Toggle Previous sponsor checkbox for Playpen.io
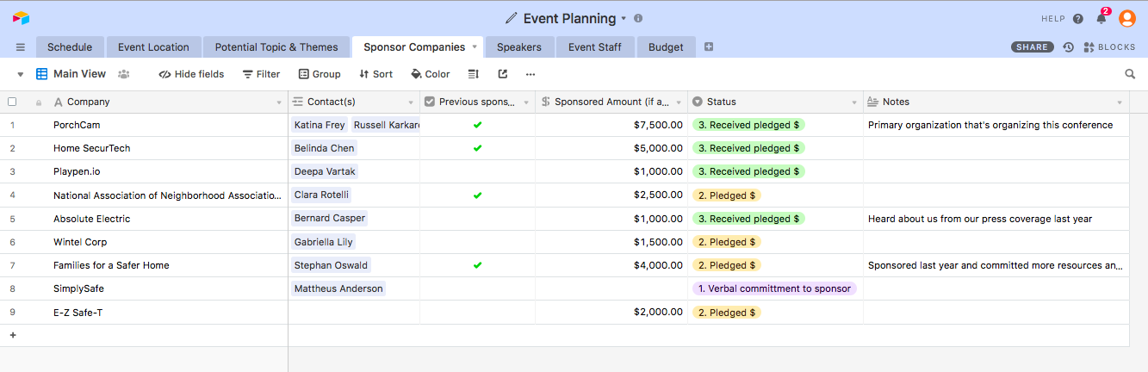 (477, 171)
